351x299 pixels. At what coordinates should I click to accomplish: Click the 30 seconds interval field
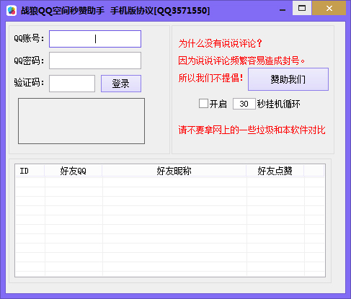(244, 104)
